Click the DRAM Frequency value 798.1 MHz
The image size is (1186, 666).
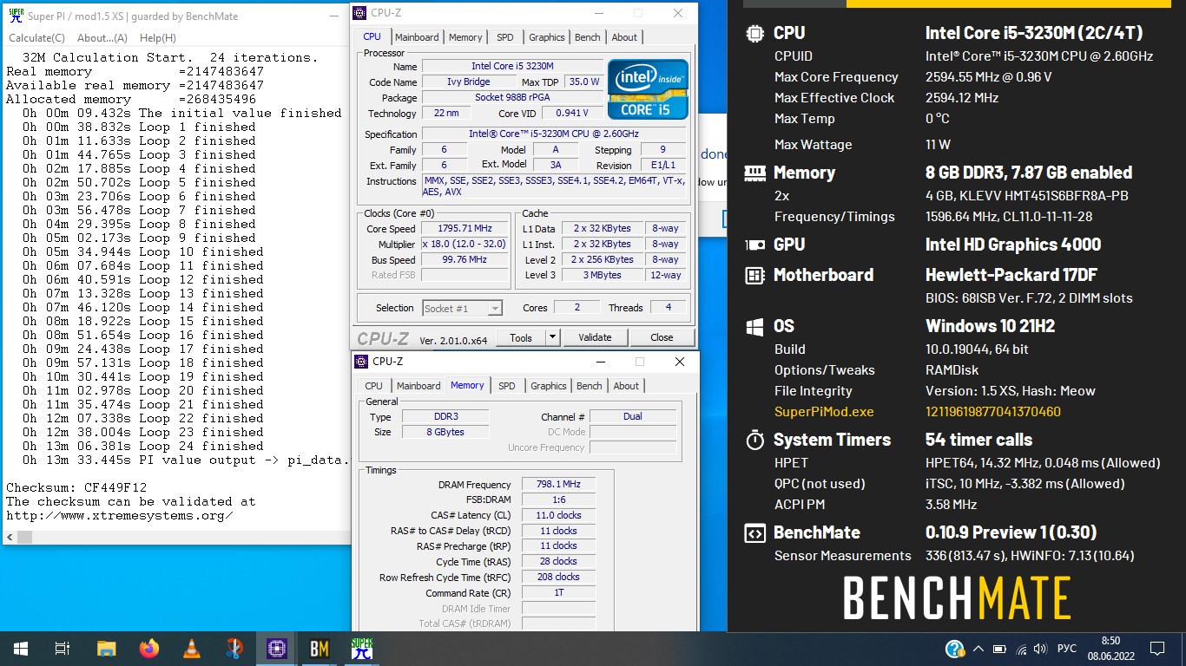(558, 484)
